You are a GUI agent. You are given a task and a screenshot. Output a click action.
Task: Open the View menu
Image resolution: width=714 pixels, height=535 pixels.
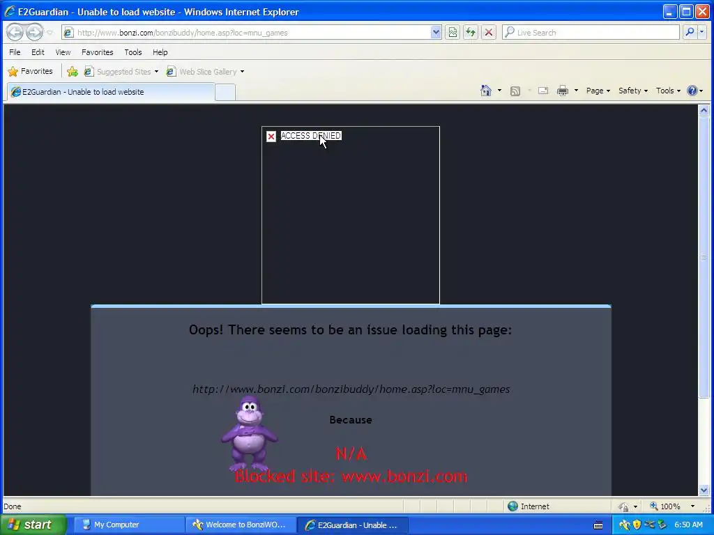click(x=63, y=52)
